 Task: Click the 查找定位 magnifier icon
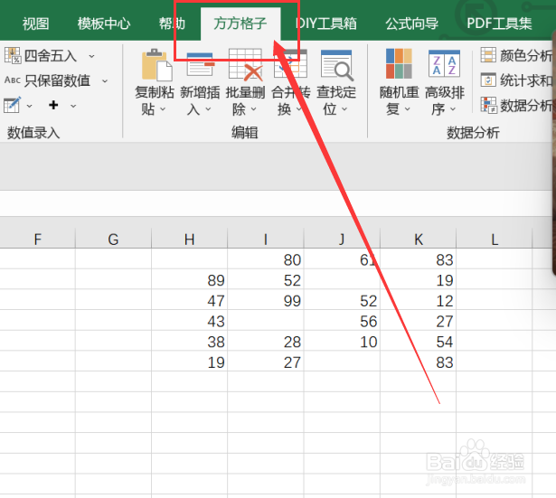337,65
